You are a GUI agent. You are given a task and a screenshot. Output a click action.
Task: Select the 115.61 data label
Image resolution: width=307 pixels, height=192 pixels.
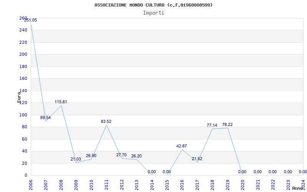61,102
